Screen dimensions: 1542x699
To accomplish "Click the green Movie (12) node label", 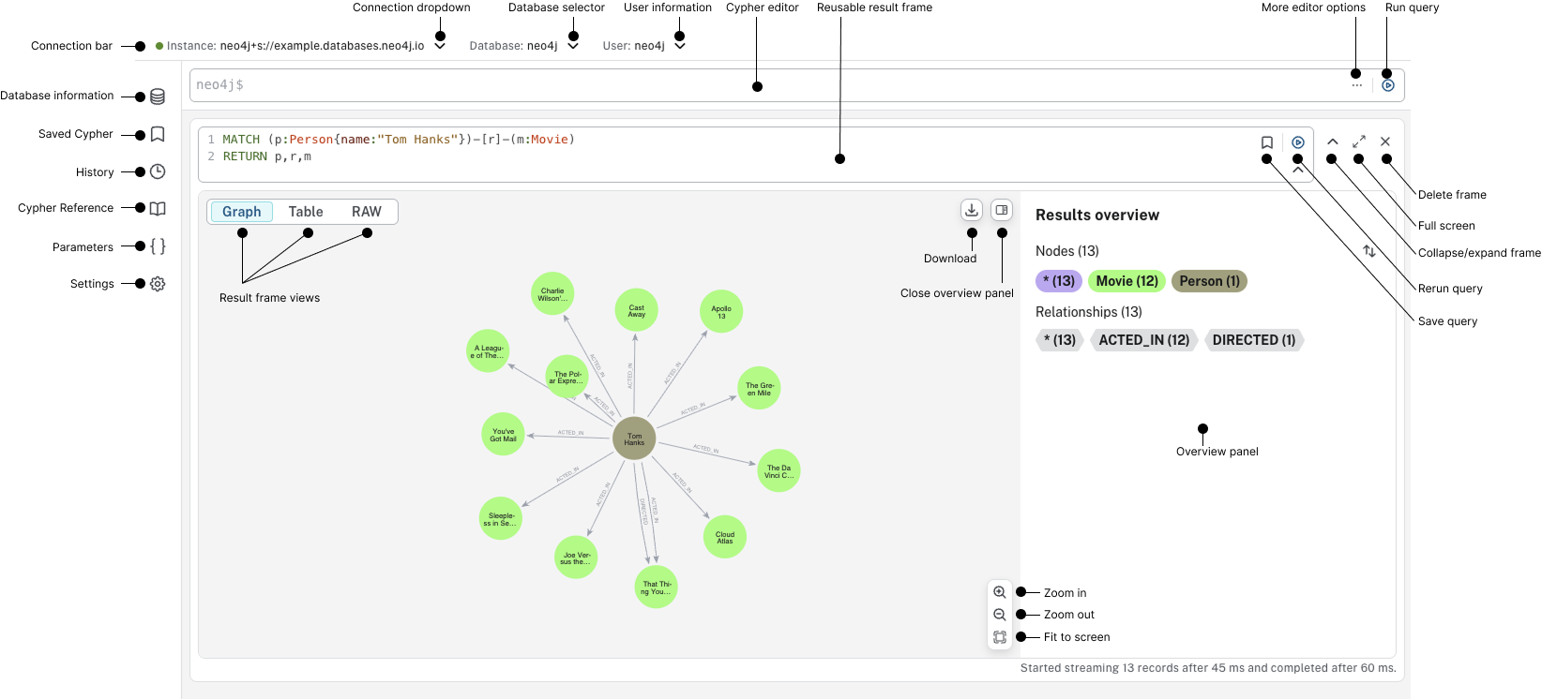I will [x=1126, y=281].
